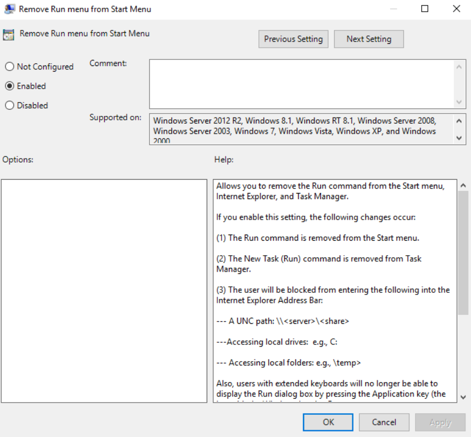The image size is (471, 437).
Task: Click the title bar system menu icon
Action: click(x=9, y=9)
